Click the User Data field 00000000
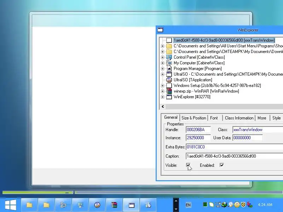The image size is (283, 212). (x=247, y=138)
